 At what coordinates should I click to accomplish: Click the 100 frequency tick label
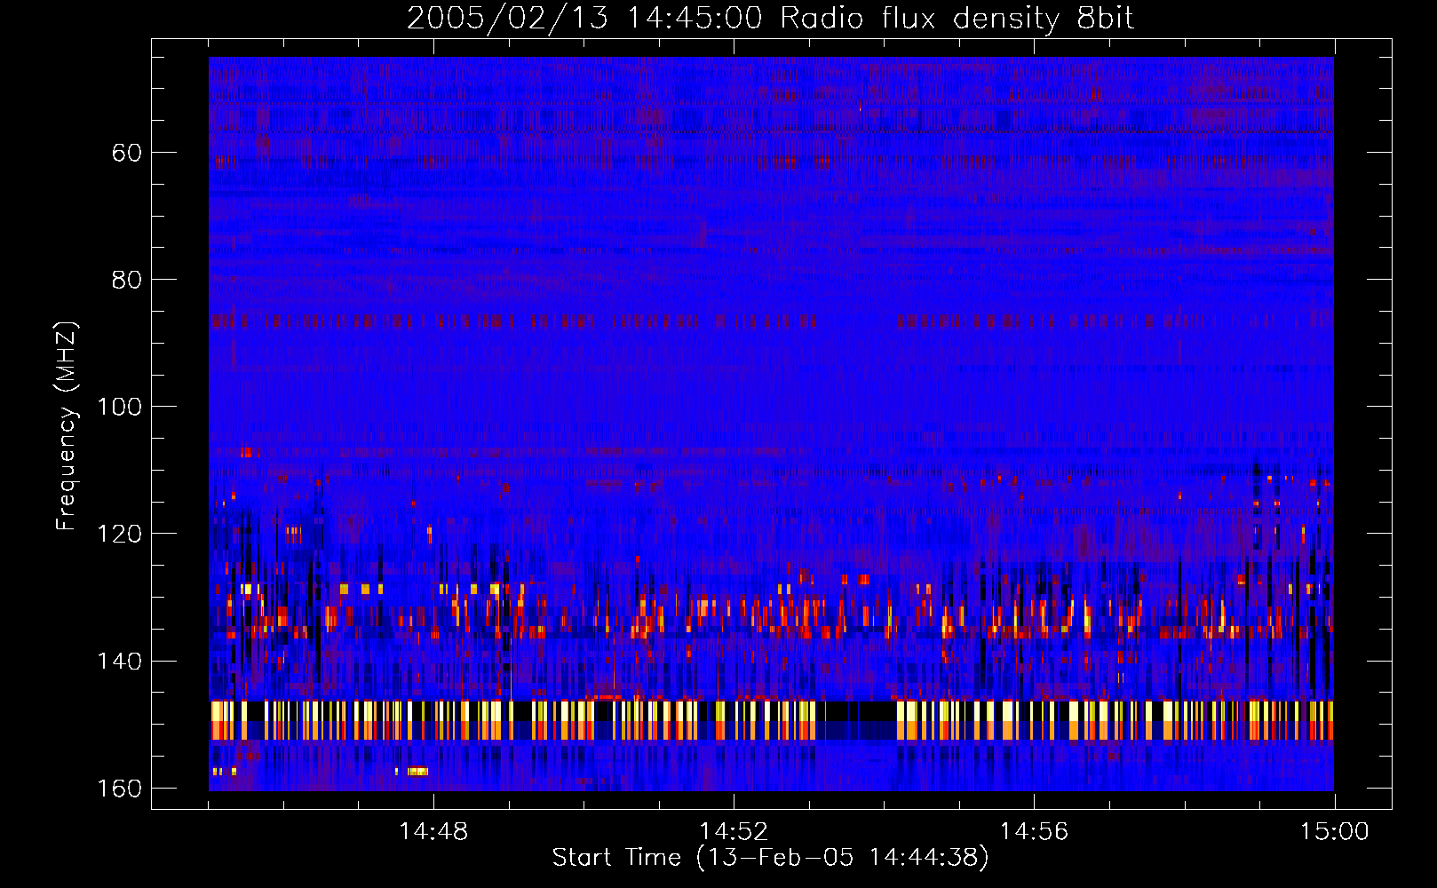click(119, 407)
